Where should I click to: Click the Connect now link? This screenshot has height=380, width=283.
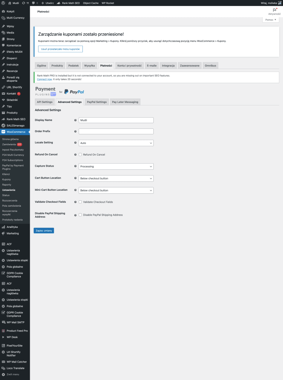44,79
